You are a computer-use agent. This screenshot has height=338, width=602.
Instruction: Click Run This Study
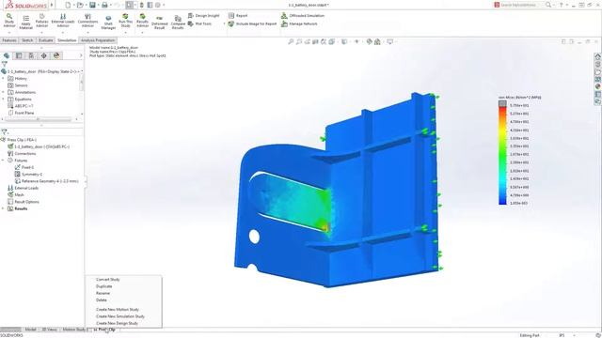[x=125, y=21]
